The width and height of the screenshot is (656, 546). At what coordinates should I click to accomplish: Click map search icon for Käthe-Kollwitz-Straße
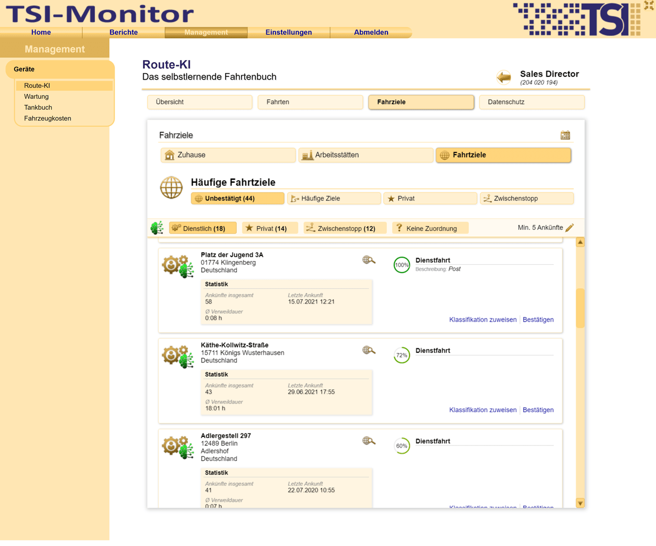coord(369,350)
